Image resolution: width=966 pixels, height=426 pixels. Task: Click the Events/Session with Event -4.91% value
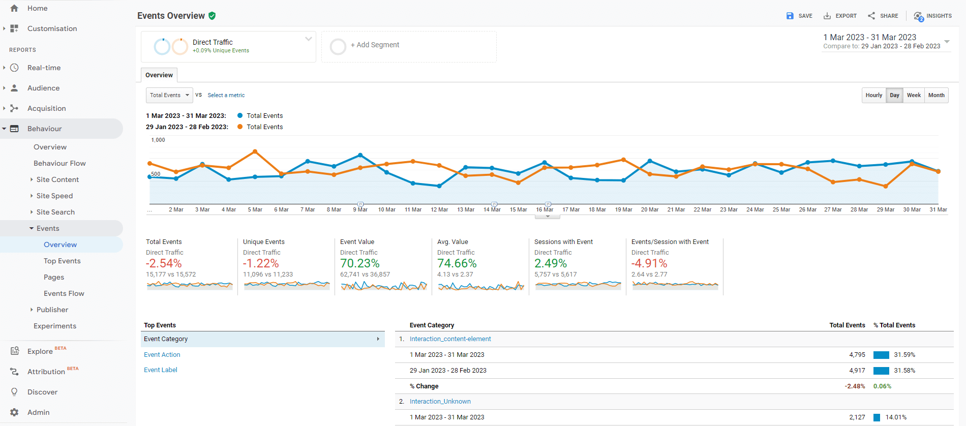649,263
